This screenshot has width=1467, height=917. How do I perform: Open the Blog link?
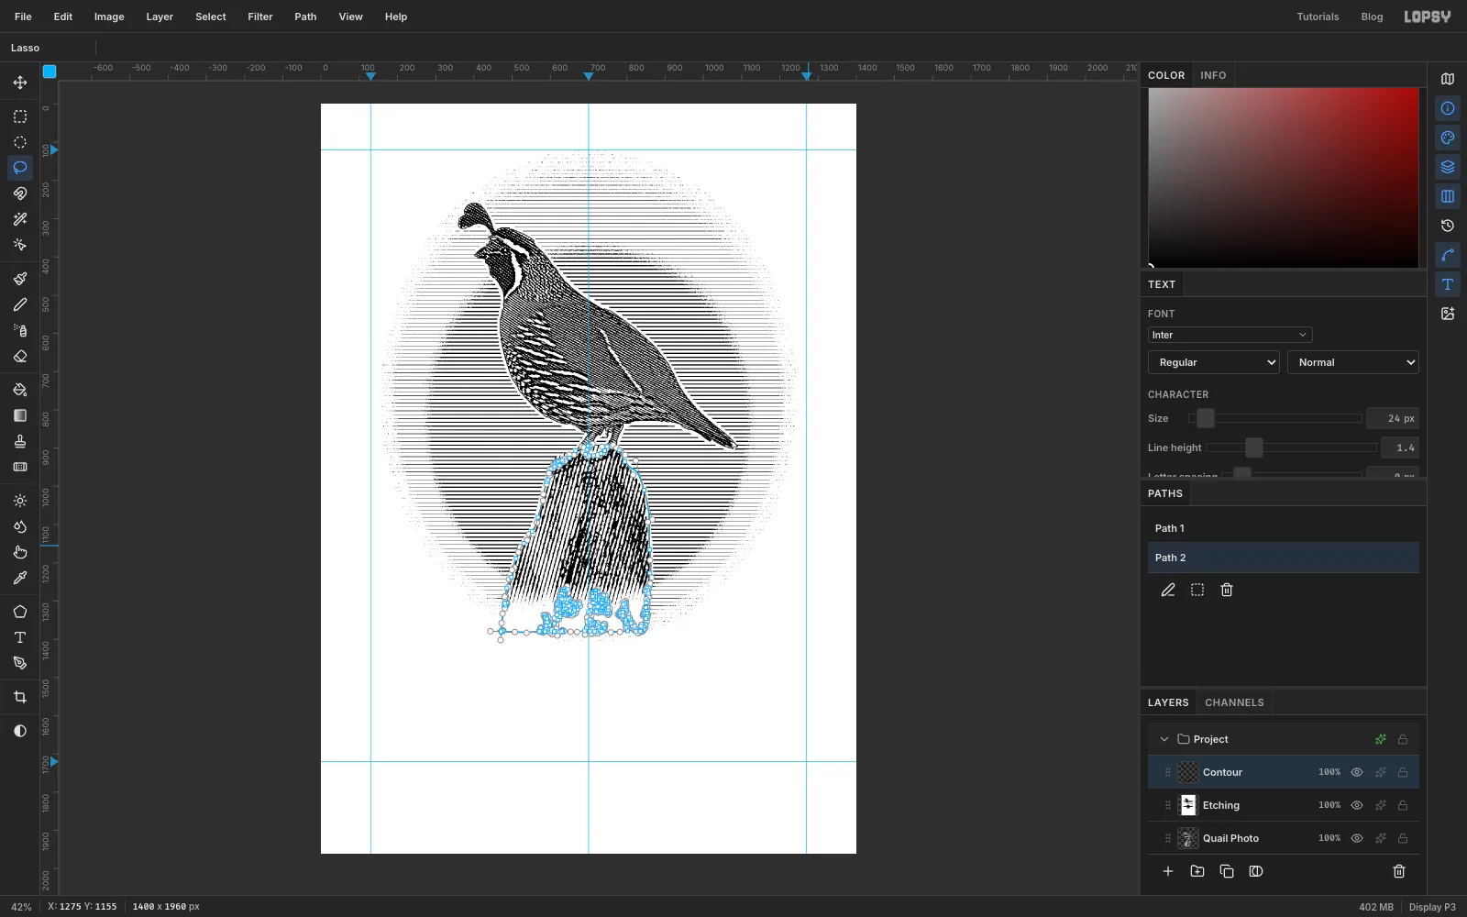click(x=1372, y=17)
